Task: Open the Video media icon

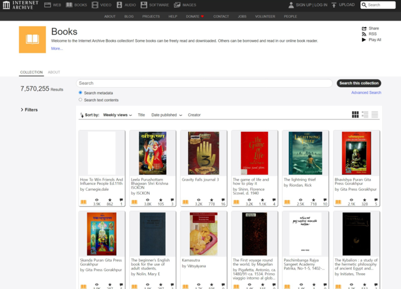Action: point(95,5)
